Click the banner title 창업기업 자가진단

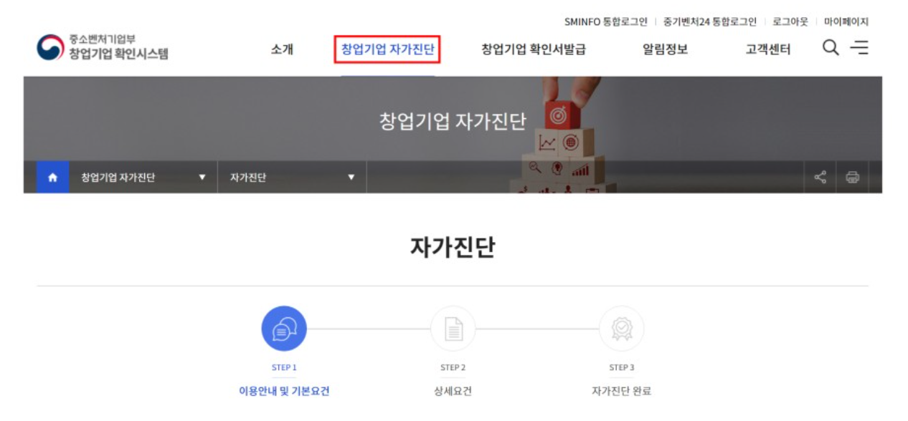click(453, 122)
